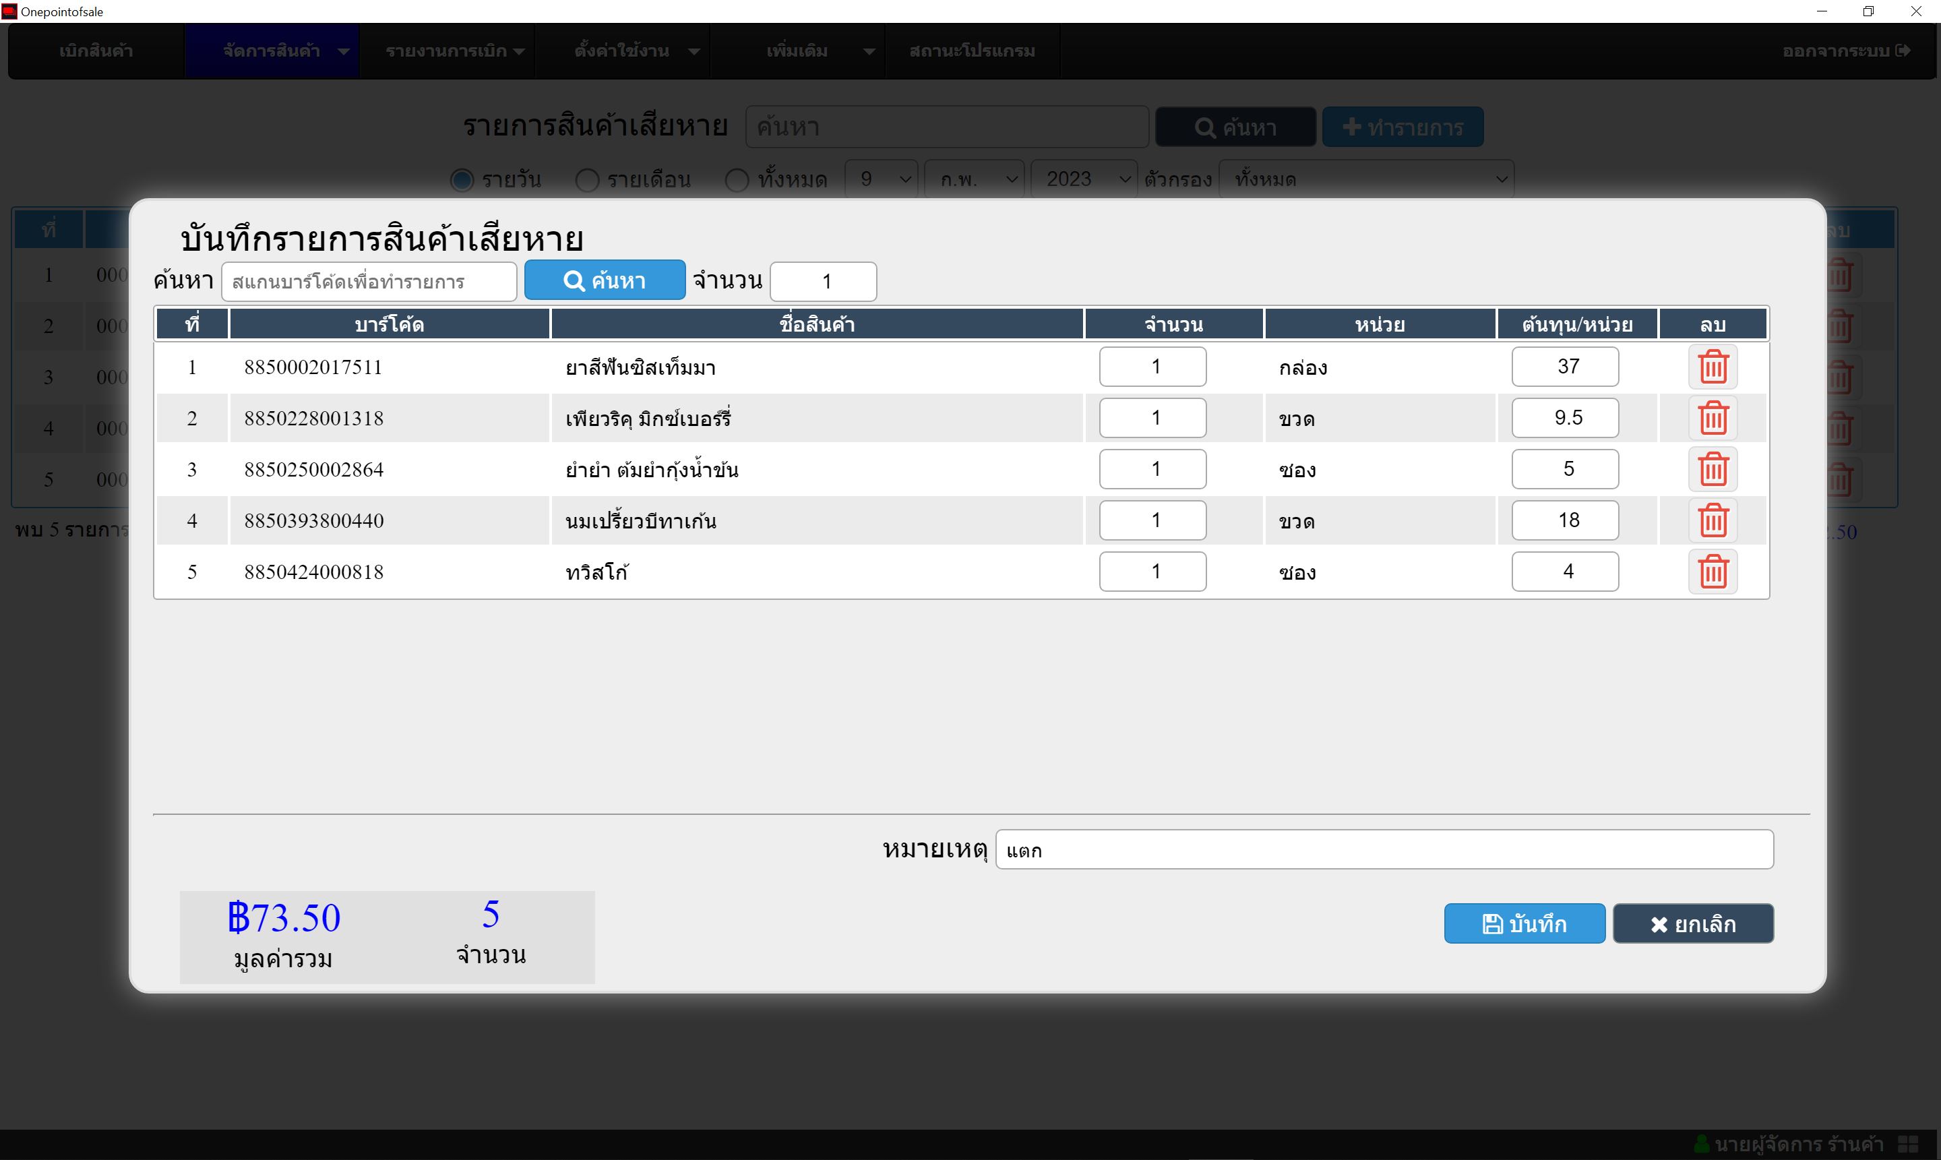
Task: Click the grid icon in the status bar
Action: click(1908, 1144)
